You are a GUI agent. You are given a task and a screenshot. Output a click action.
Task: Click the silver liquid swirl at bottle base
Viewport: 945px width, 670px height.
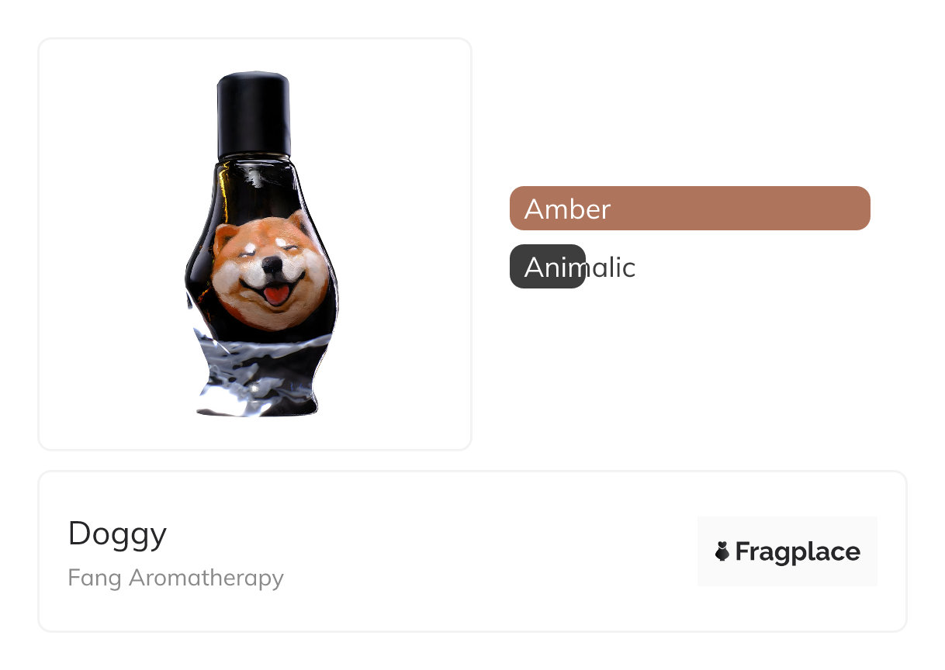pyautogui.click(x=260, y=374)
